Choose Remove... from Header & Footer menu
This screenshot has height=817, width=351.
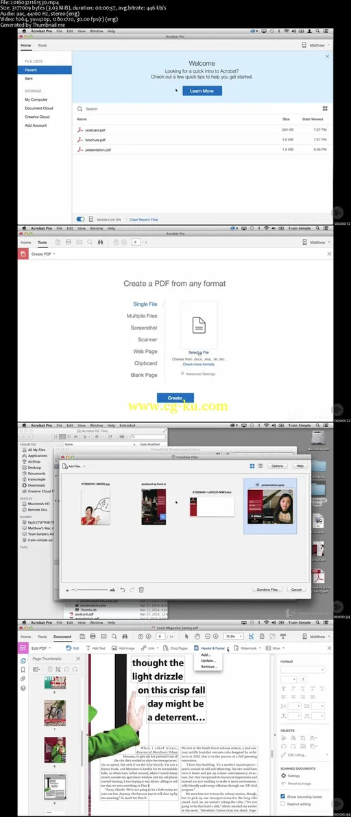209,666
